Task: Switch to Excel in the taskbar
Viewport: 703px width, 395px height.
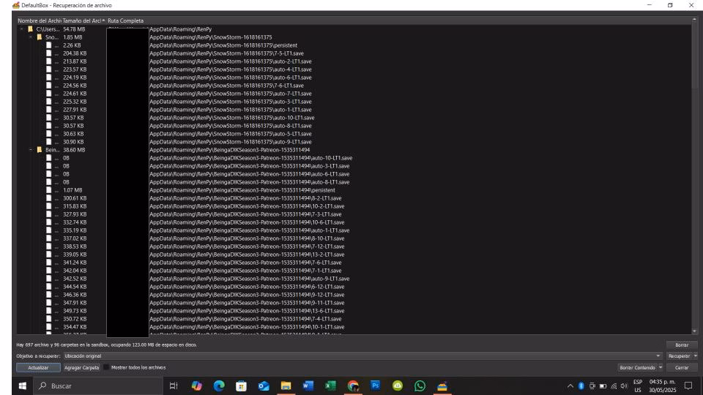Action: [x=330, y=385]
